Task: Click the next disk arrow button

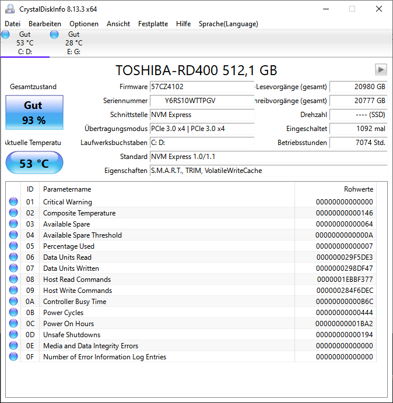Action: 381,69
